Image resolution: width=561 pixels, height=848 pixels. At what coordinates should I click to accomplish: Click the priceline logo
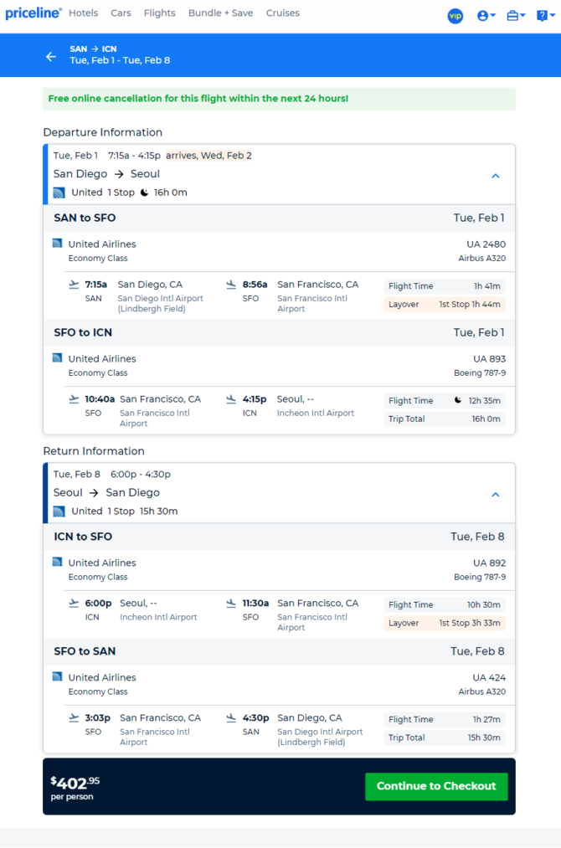pyautogui.click(x=33, y=13)
